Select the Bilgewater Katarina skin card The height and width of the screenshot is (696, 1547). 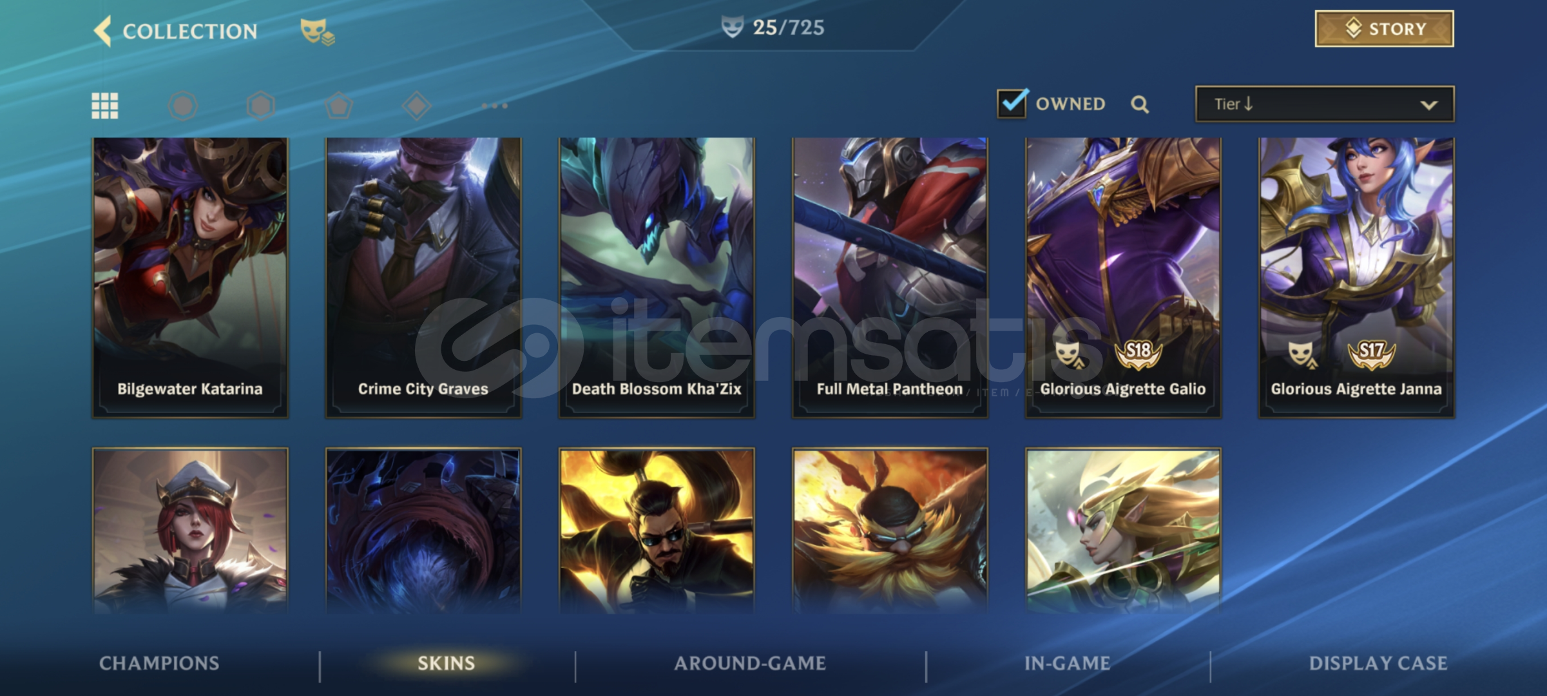[x=190, y=278]
